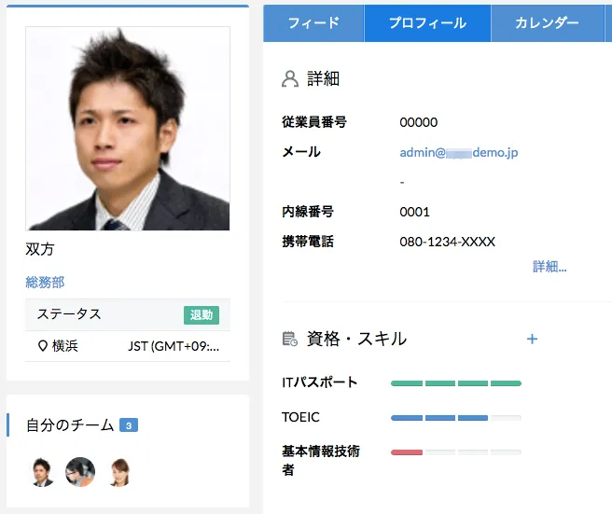Click the admin email address link
The height and width of the screenshot is (514, 612).
(x=458, y=152)
